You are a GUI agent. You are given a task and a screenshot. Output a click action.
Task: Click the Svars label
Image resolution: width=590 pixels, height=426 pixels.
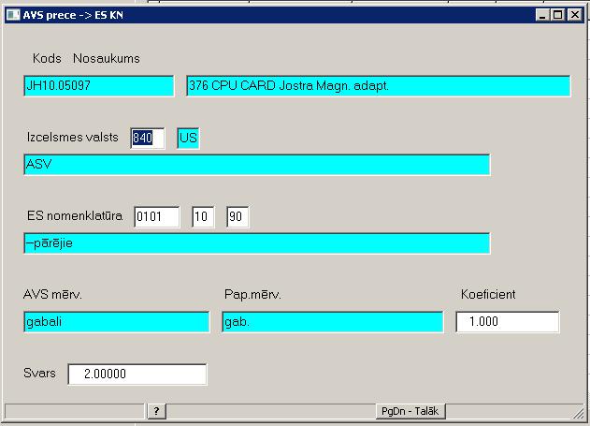pyautogui.click(x=39, y=373)
